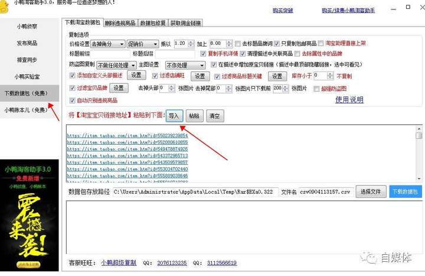
Task: Open the 小鸭超级复制 客服旺旺 link
Action: pyautogui.click(x=119, y=262)
